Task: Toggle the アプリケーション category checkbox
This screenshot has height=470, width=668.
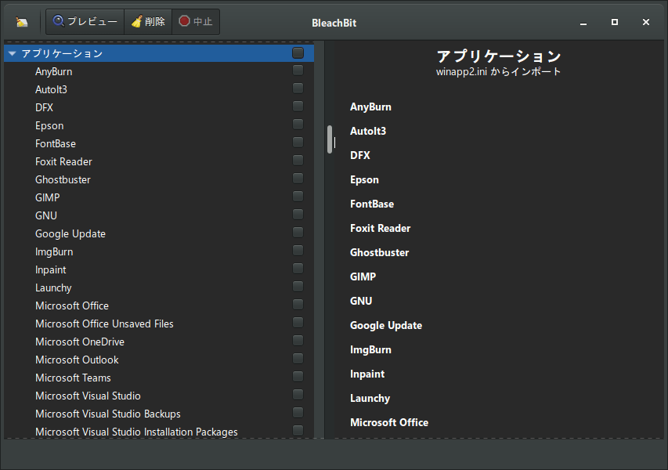Action: pos(298,52)
